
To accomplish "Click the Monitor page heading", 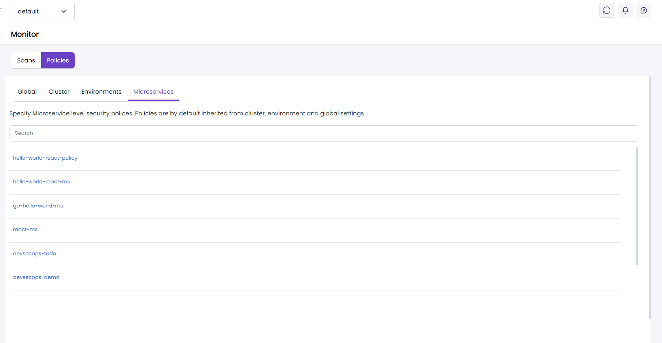I will pos(25,34).
